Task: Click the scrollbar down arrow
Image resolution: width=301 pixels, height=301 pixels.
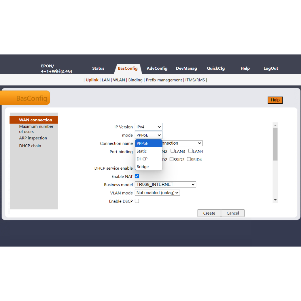Action: 275,200
